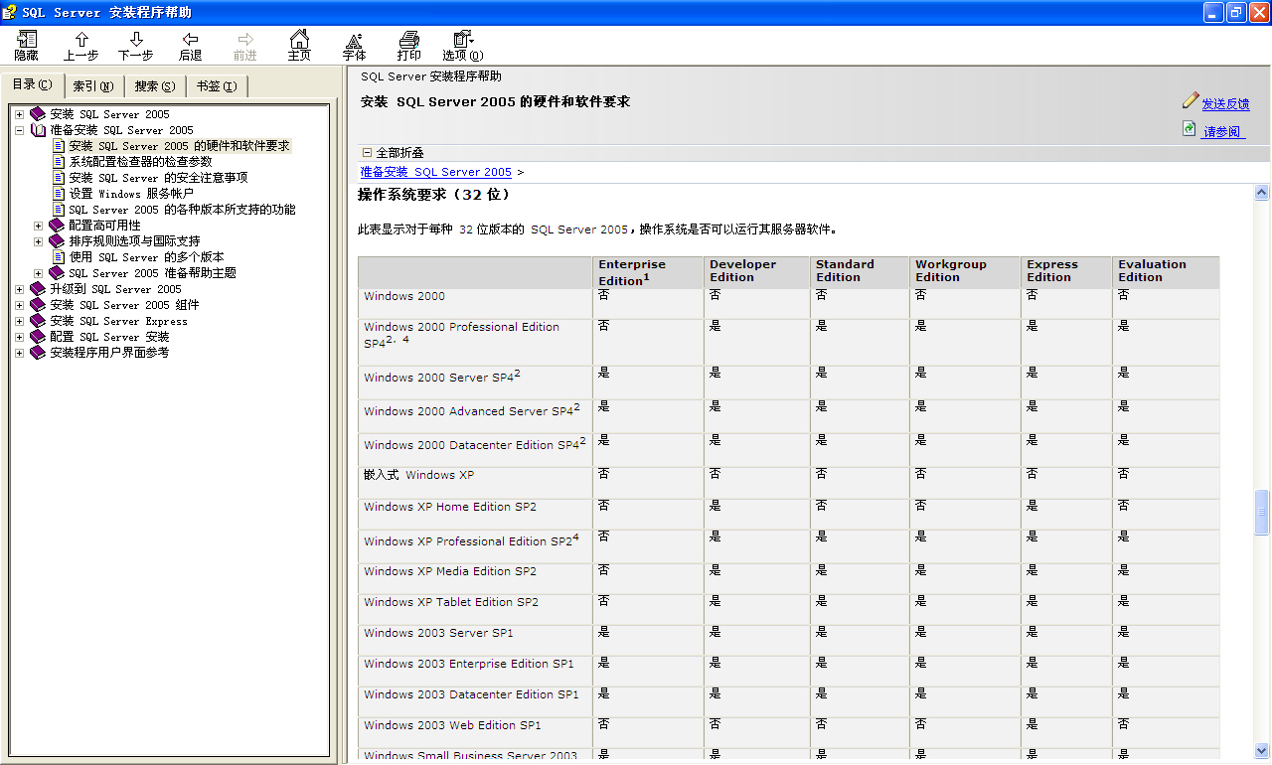Switch to the 索引 tab

point(93,86)
